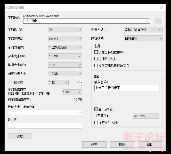The height and width of the screenshot is (154, 171).
Task: Open help with the 帮助 button
Action: [150, 144]
